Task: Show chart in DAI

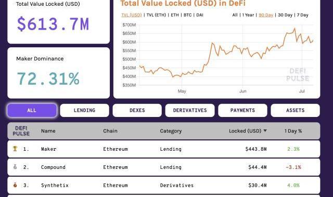Action: [200, 15]
